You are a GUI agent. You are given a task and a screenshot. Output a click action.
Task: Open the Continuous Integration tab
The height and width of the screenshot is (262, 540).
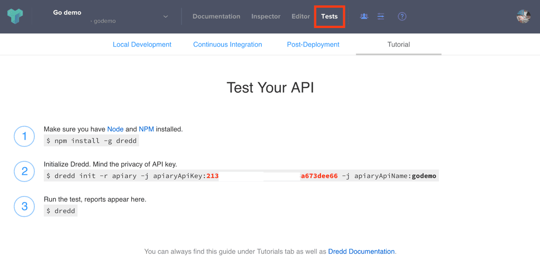(x=228, y=44)
